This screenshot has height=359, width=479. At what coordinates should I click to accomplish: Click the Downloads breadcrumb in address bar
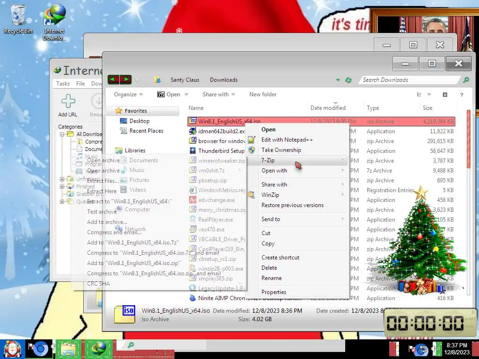(224, 80)
